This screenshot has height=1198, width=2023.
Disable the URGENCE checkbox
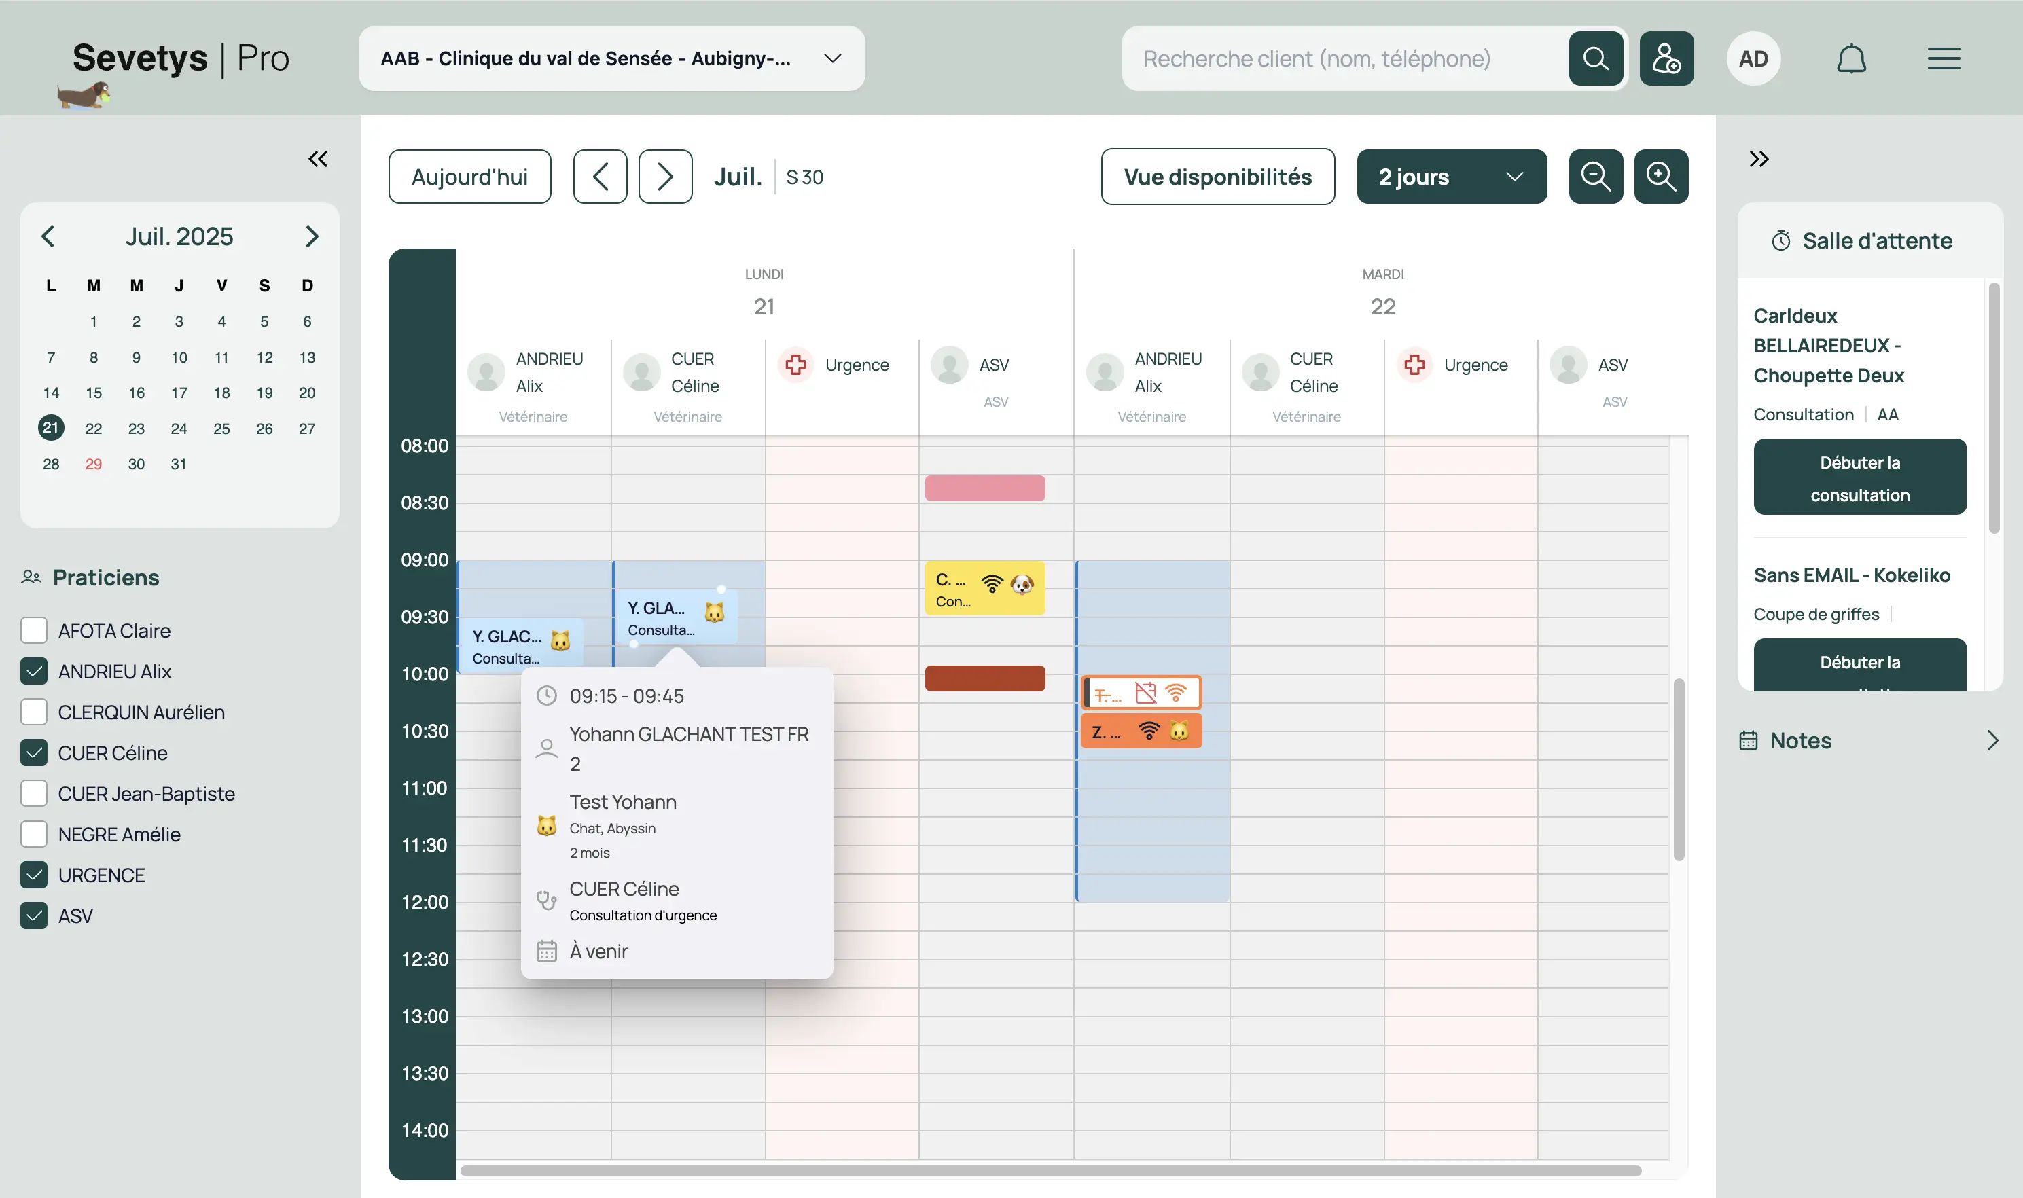[34, 875]
